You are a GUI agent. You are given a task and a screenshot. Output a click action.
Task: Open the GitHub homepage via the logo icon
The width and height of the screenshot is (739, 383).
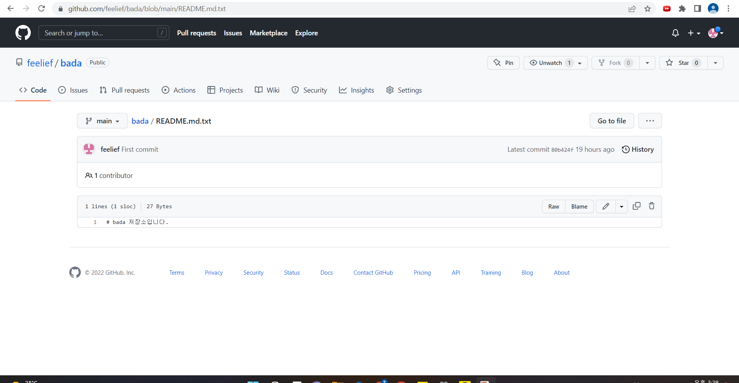coord(23,33)
